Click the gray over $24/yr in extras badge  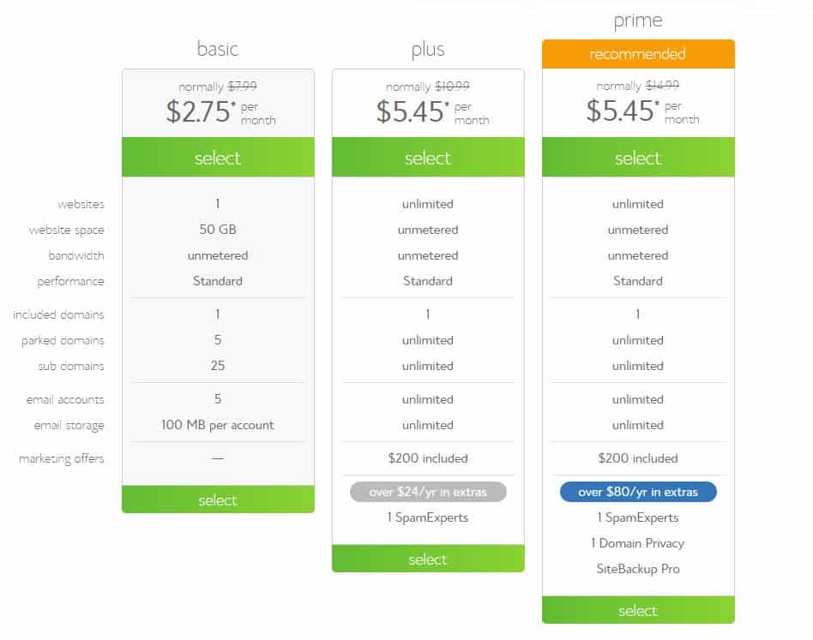pyautogui.click(x=428, y=492)
